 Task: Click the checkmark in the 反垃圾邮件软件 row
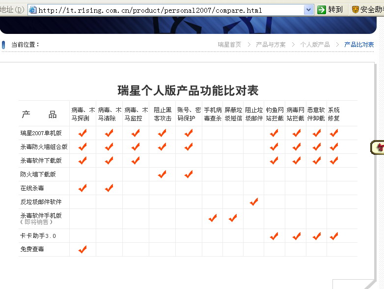[x=254, y=202]
